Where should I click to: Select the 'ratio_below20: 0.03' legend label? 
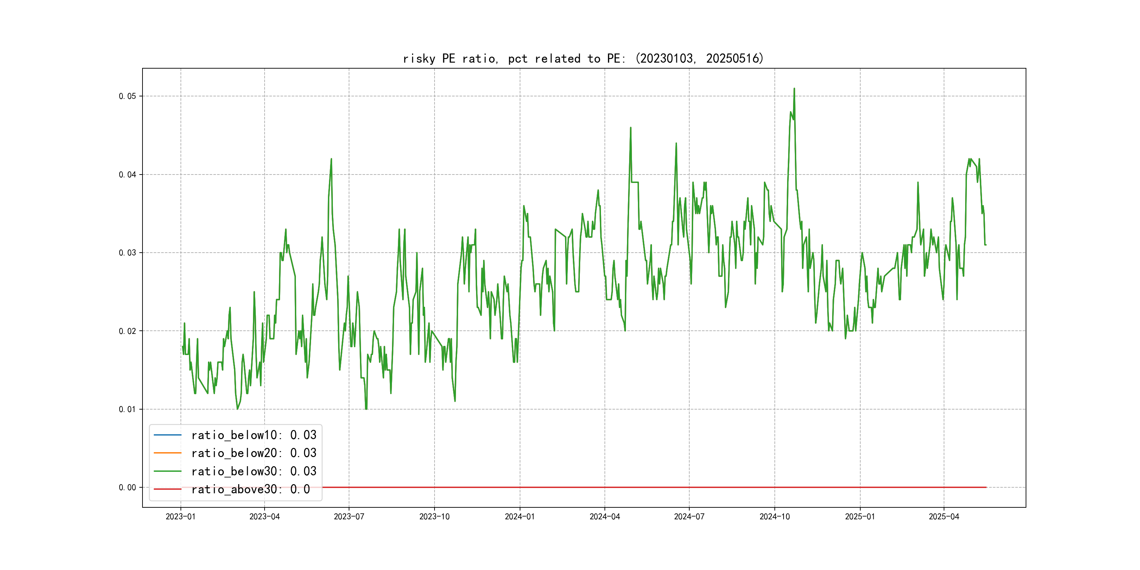click(x=254, y=453)
